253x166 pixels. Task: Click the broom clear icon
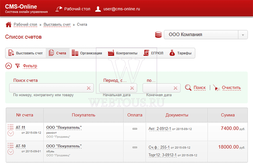tap(216, 88)
